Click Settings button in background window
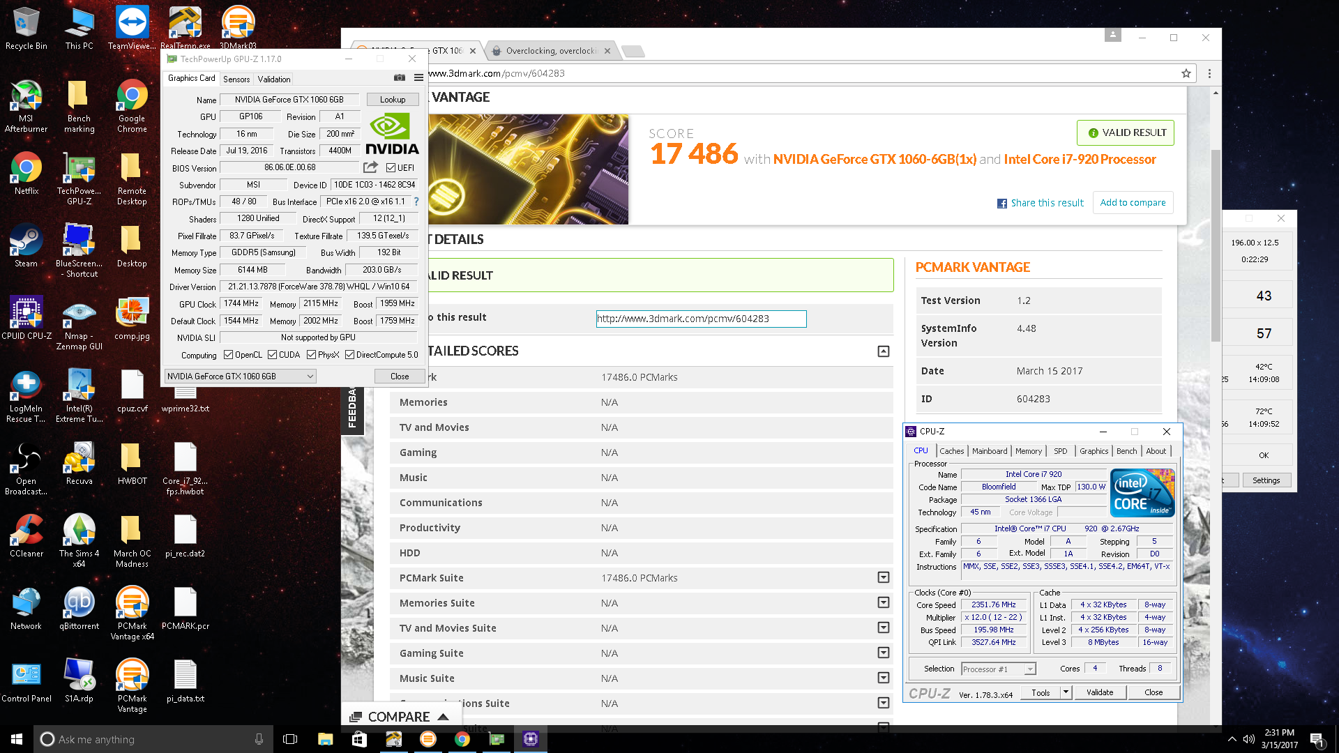1339x753 pixels. click(1266, 480)
